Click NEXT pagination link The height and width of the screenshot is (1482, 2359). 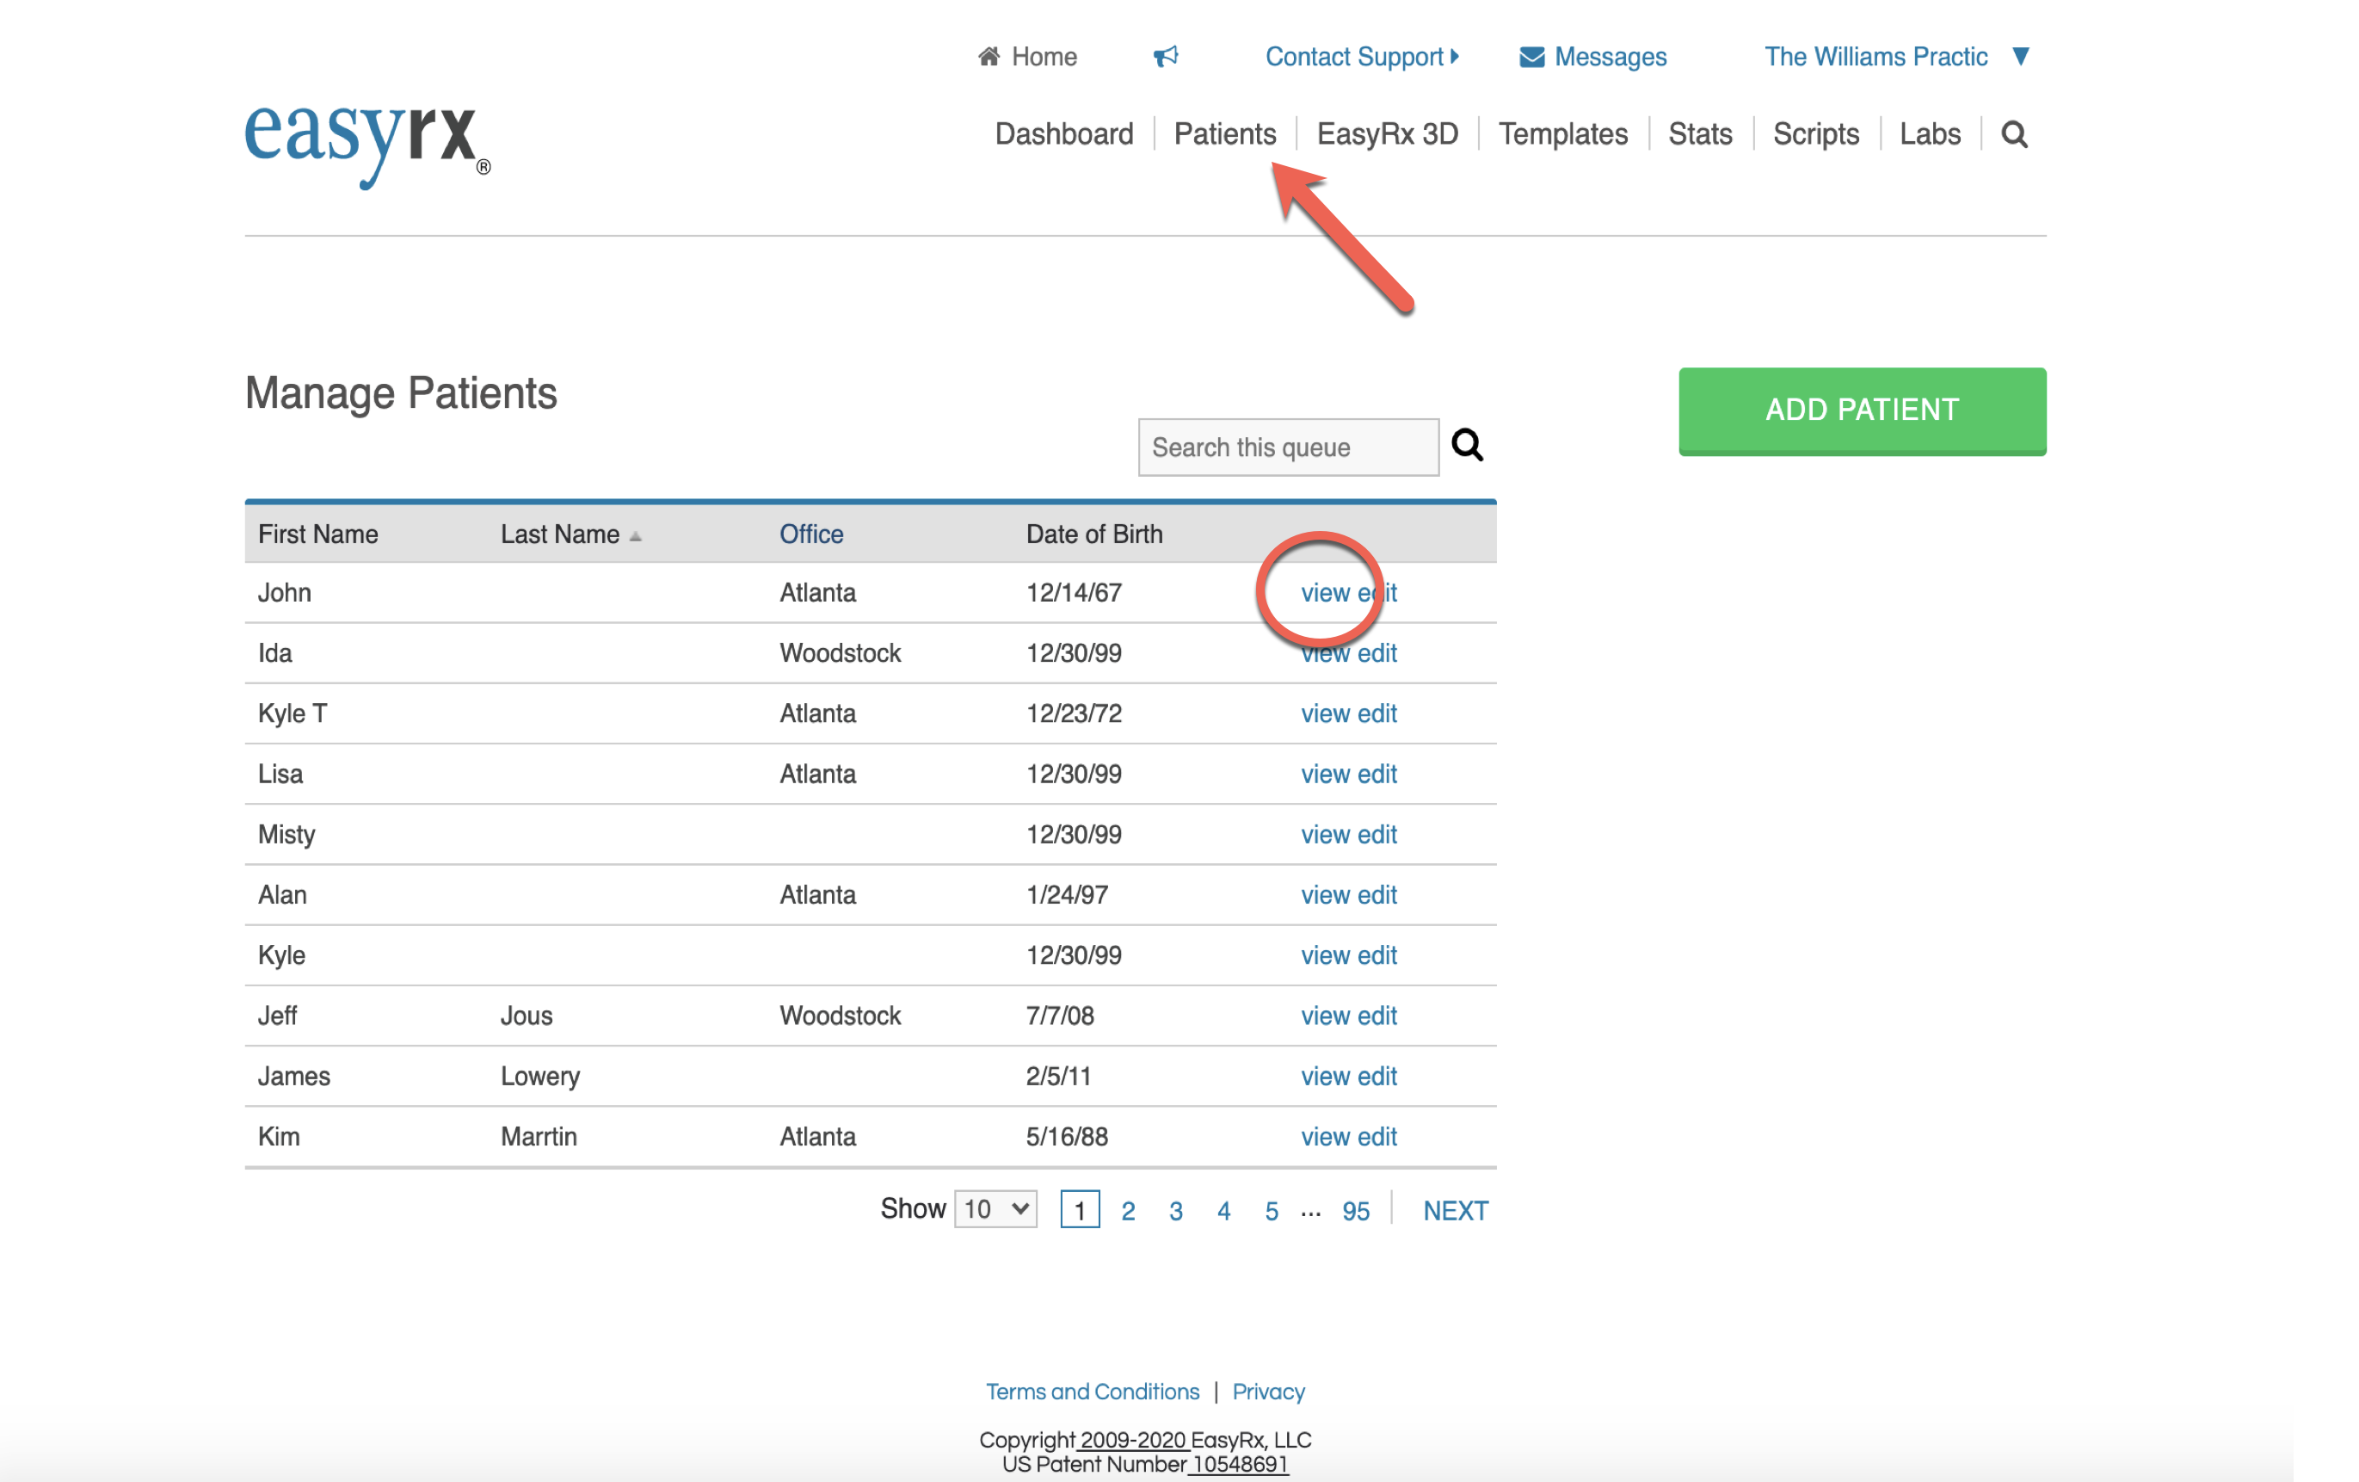pos(1455,1212)
